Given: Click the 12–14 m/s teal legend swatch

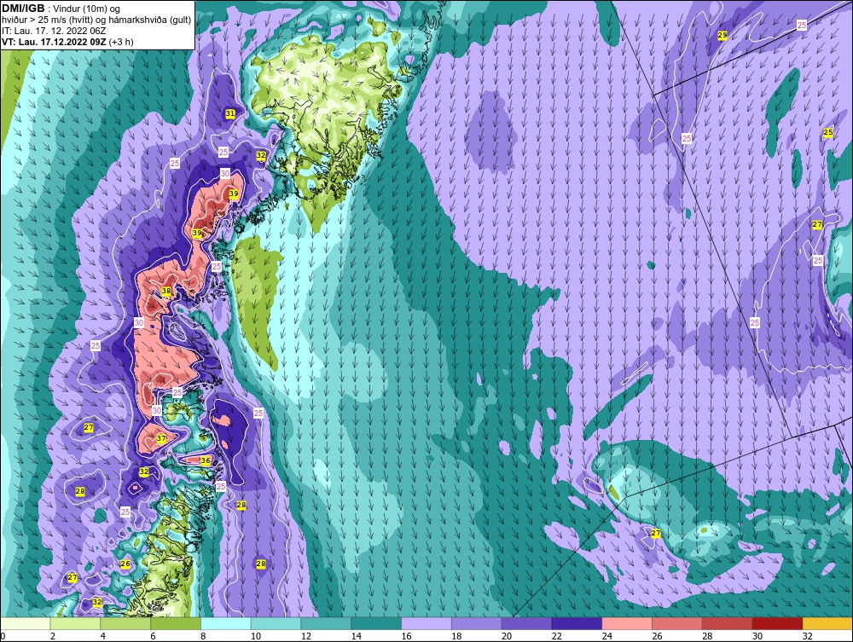Looking at the screenshot, I should pyautogui.click(x=326, y=623).
